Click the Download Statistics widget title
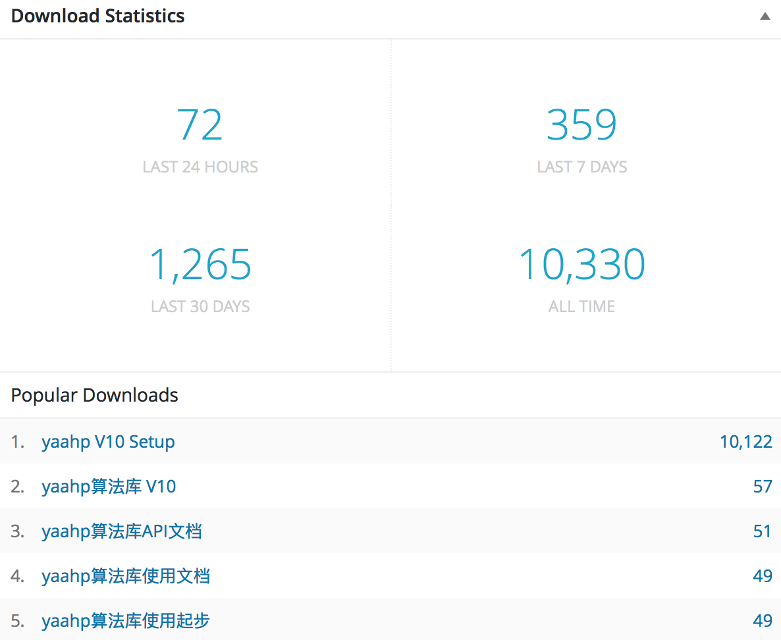 pos(97,16)
